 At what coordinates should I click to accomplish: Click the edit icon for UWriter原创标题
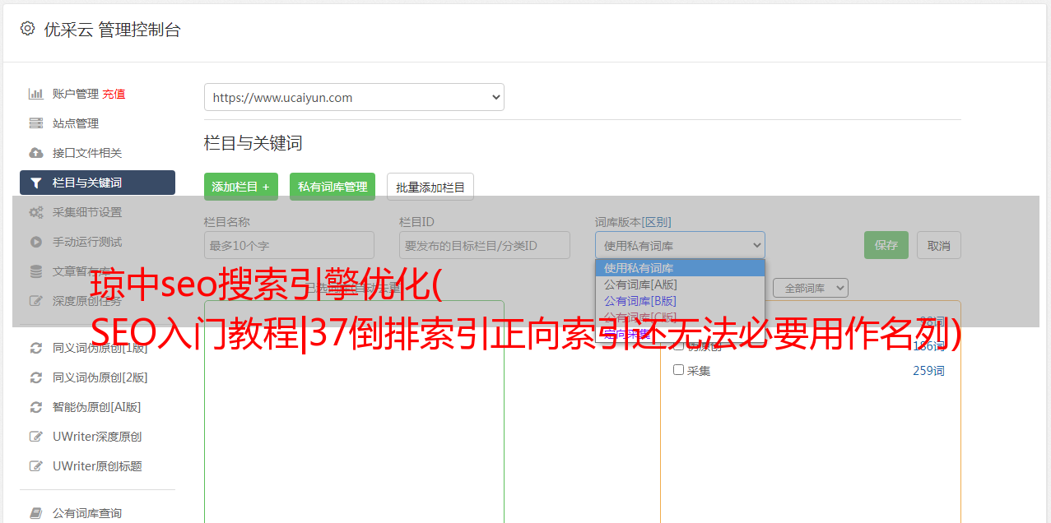click(x=35, y=466)
